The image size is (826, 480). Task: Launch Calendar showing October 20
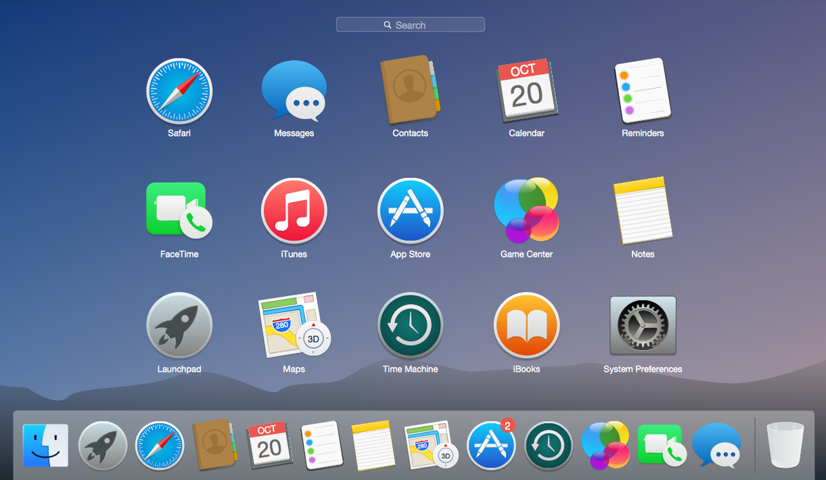point(527,90)
